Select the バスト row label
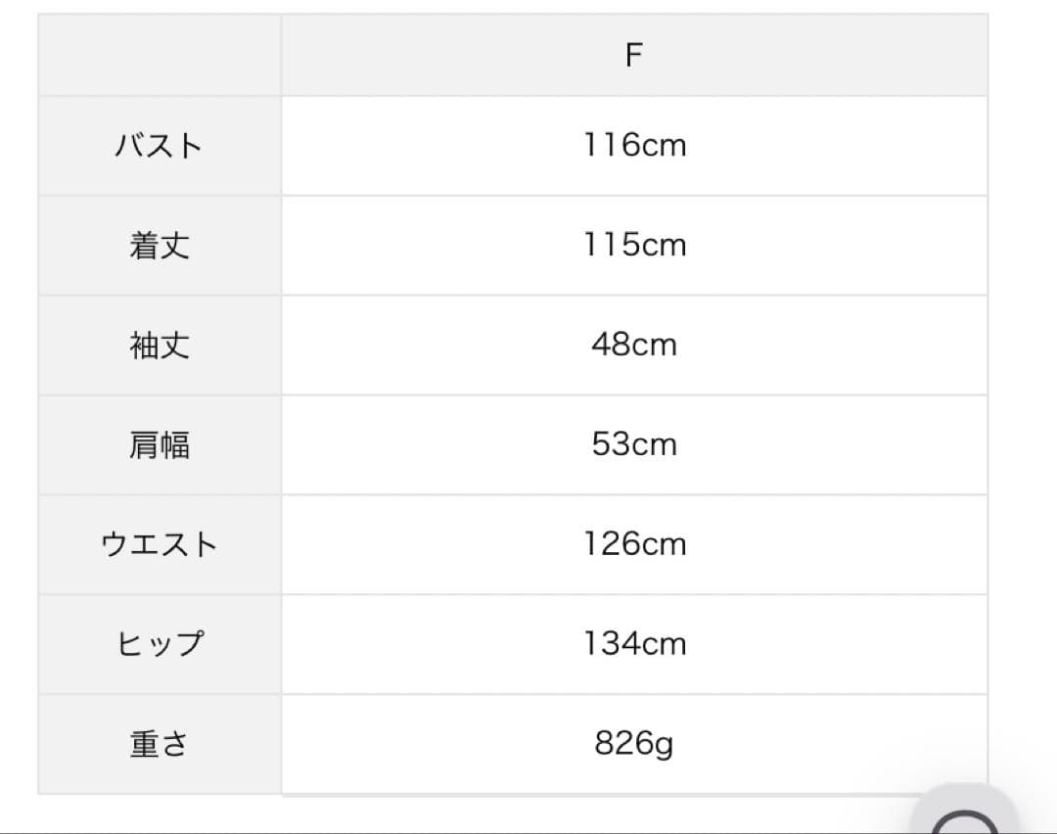 click(159, 146)
